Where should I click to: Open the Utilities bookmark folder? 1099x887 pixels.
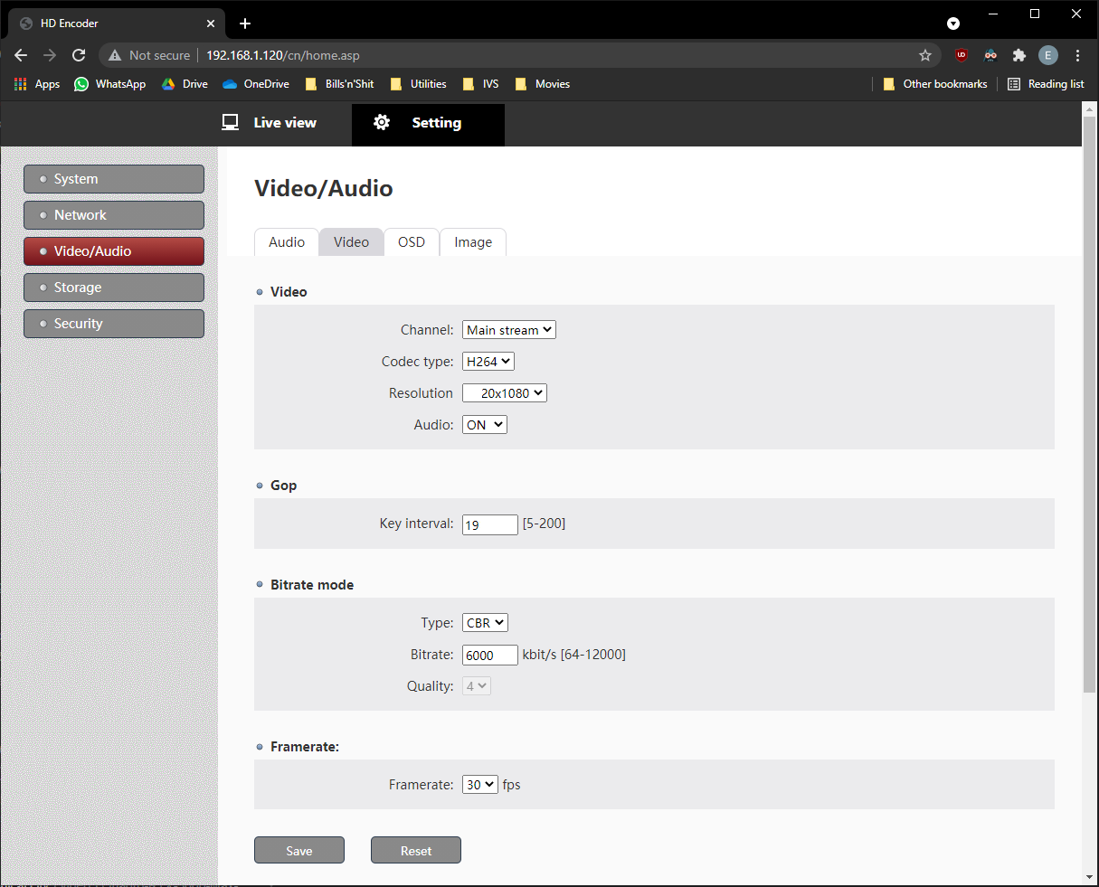(x=418, y=84)
